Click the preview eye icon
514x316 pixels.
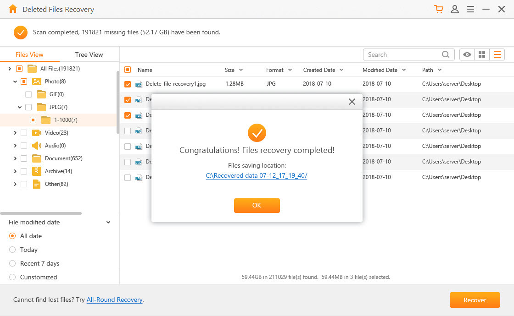[466, 54]
